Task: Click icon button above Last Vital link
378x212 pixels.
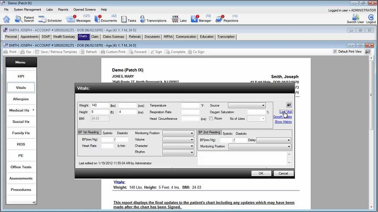Action: tap(289, 105)
